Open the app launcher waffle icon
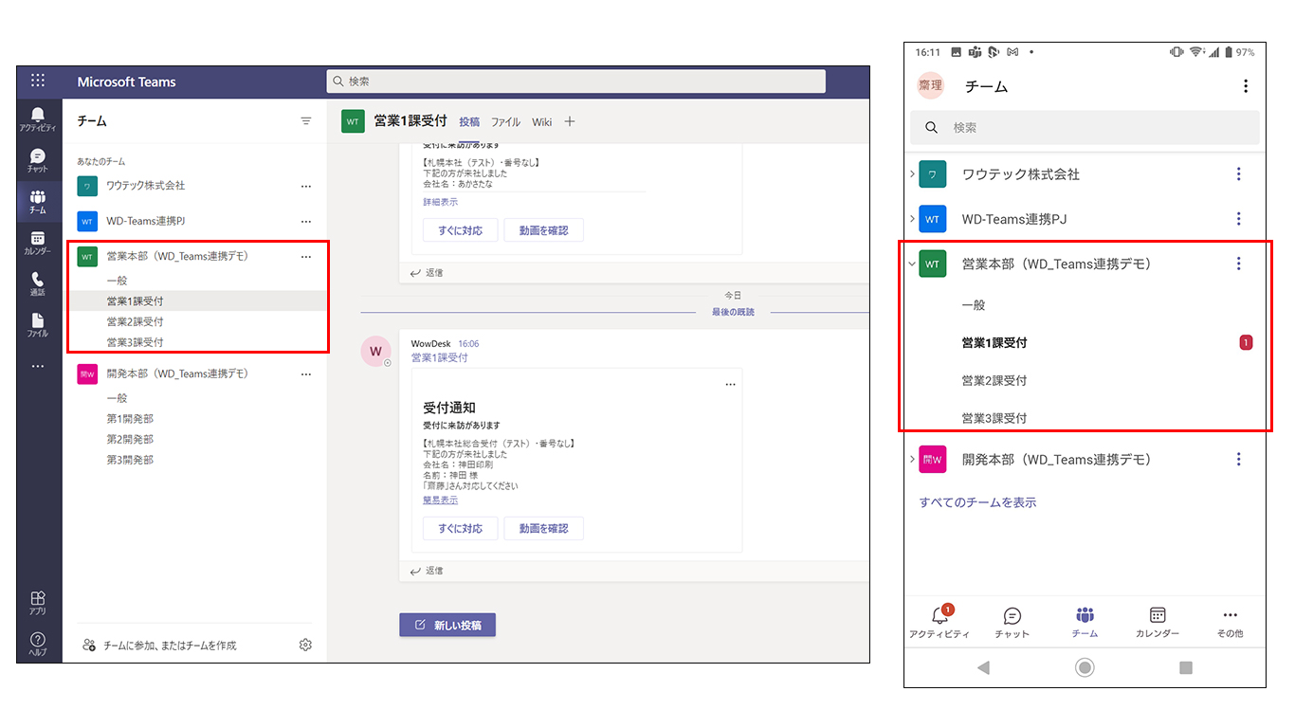 tap(38, 82)
